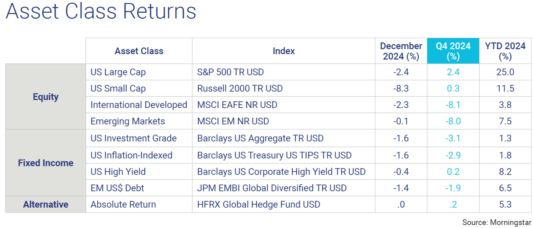
Task: Click the Barclays US Corporate High Yield cell
Action: (281, 172)
